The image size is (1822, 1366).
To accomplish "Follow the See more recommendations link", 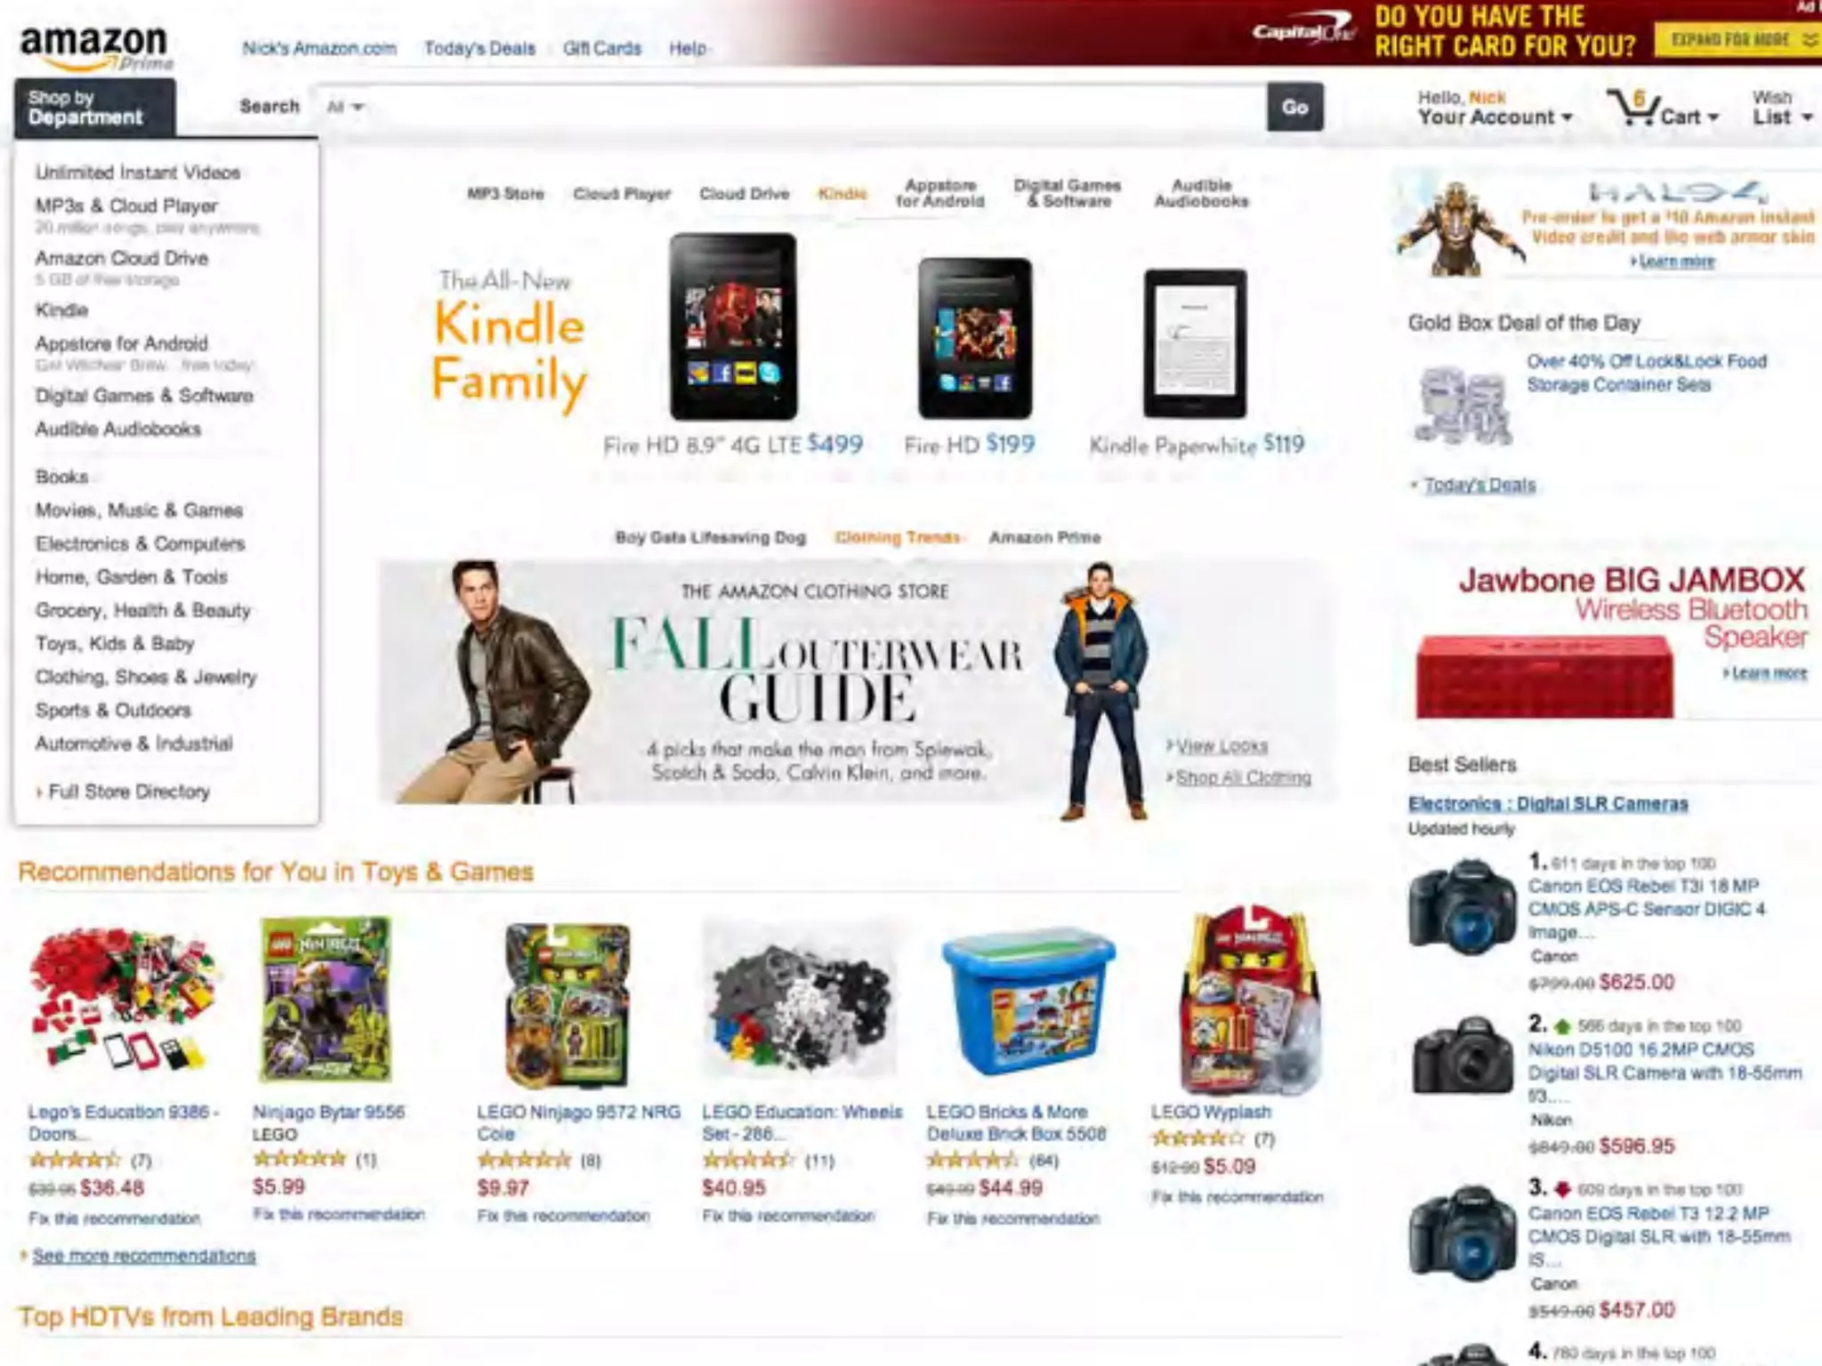I will click(144, 1255).
